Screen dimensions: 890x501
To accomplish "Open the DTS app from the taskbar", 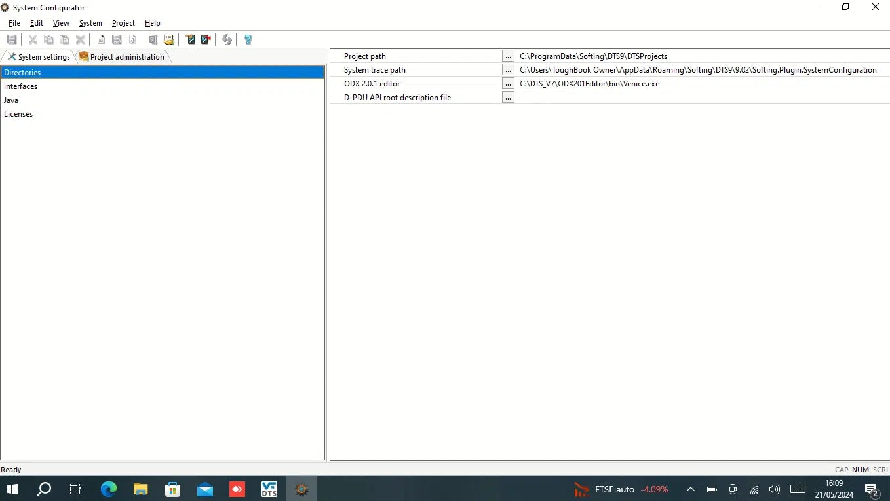I will click(x=269, y=489).
